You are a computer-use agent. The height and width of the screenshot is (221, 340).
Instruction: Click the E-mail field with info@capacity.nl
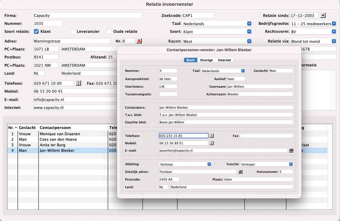[x=75, y=99]
